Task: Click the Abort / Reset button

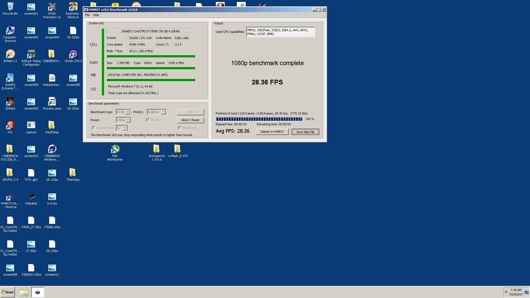Action: click(190, 120)
